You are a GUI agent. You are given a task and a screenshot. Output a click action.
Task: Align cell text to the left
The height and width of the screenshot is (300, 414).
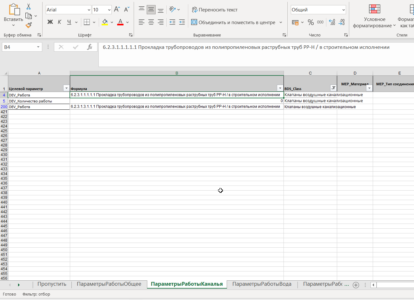coord(142,22)
